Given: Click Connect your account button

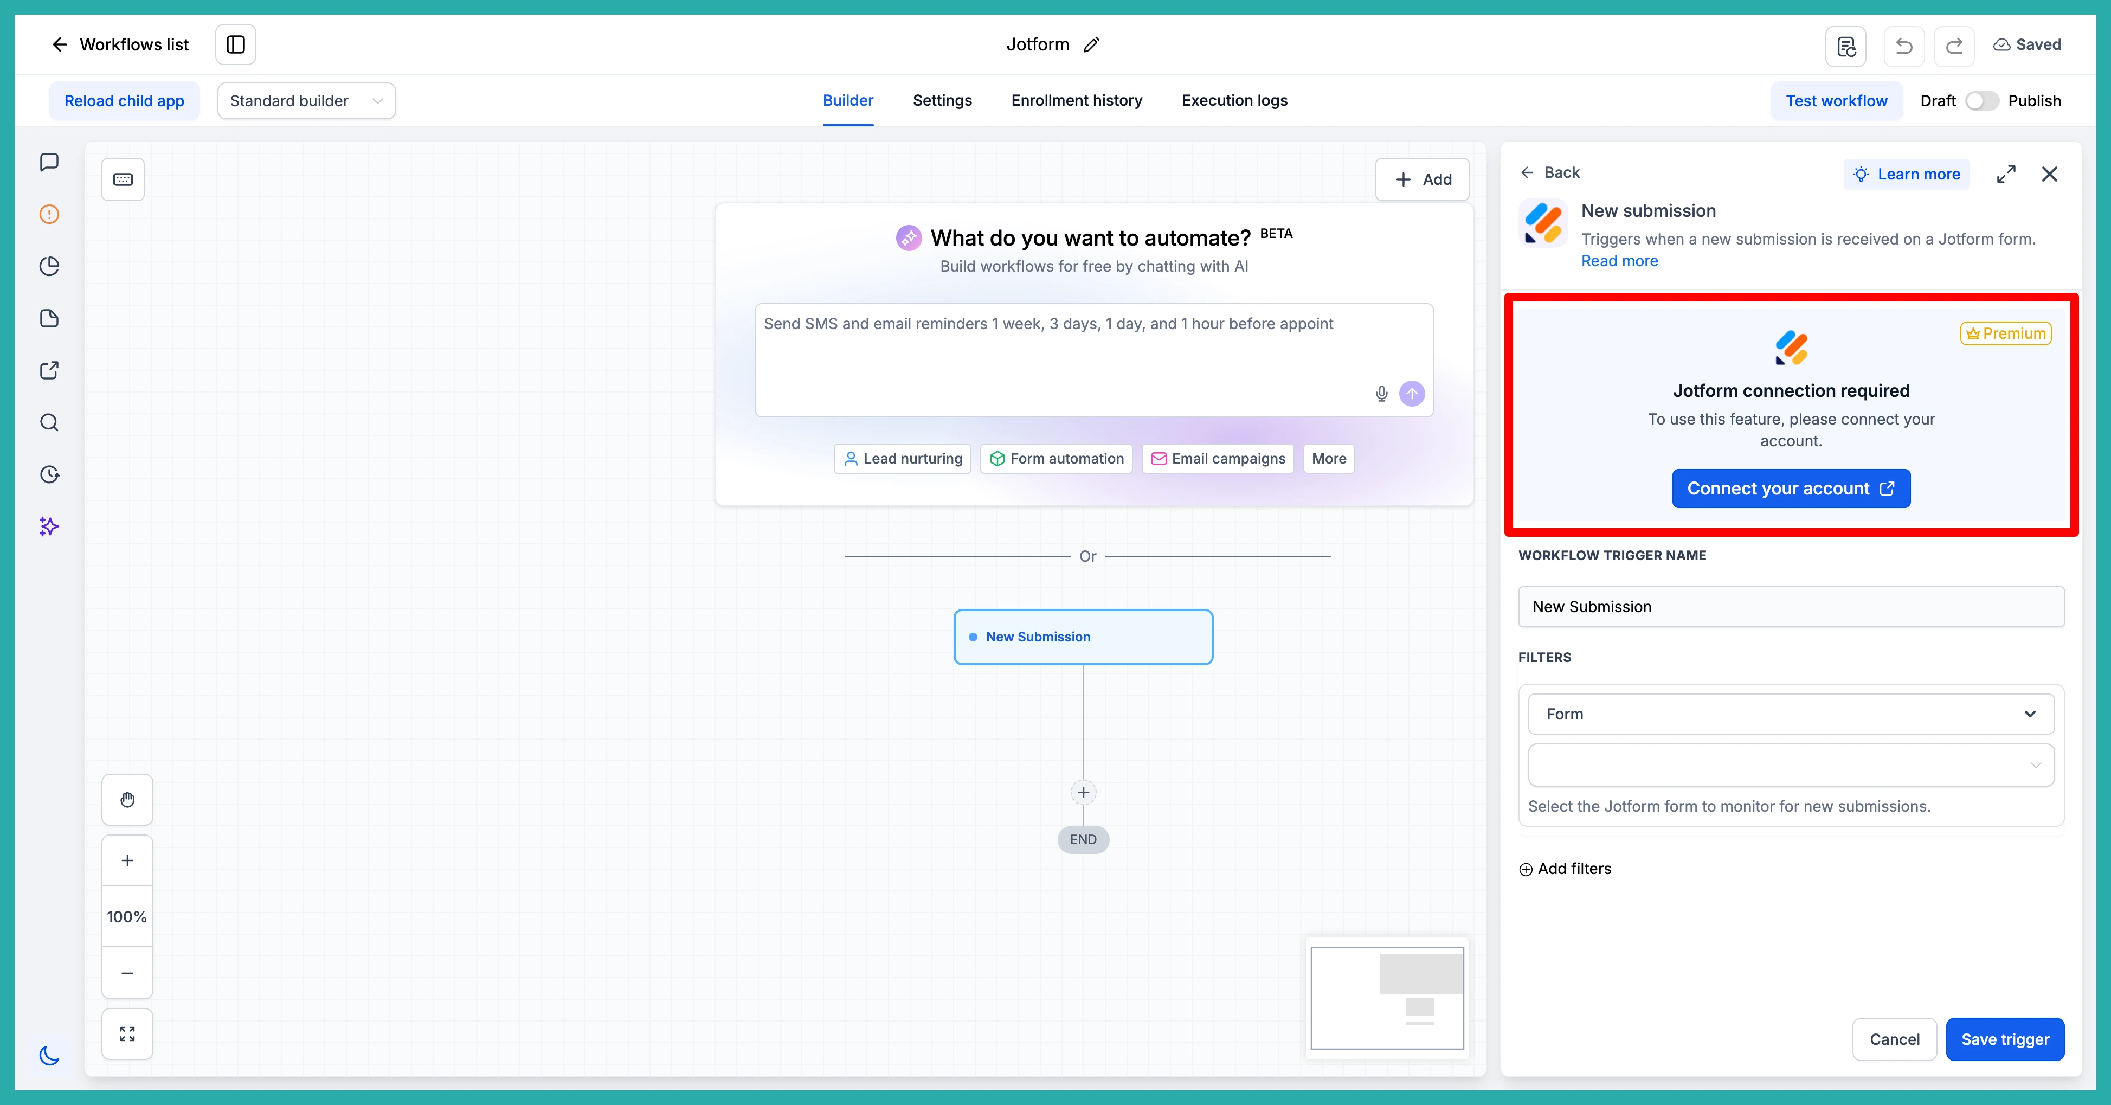Looking at the screenshot, I should click(x=1791, y=489).
